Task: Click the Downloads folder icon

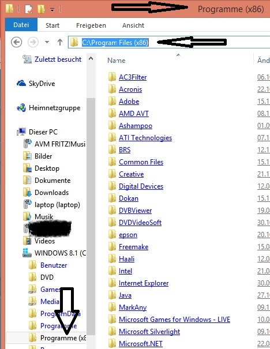Action: coord(27,193)
